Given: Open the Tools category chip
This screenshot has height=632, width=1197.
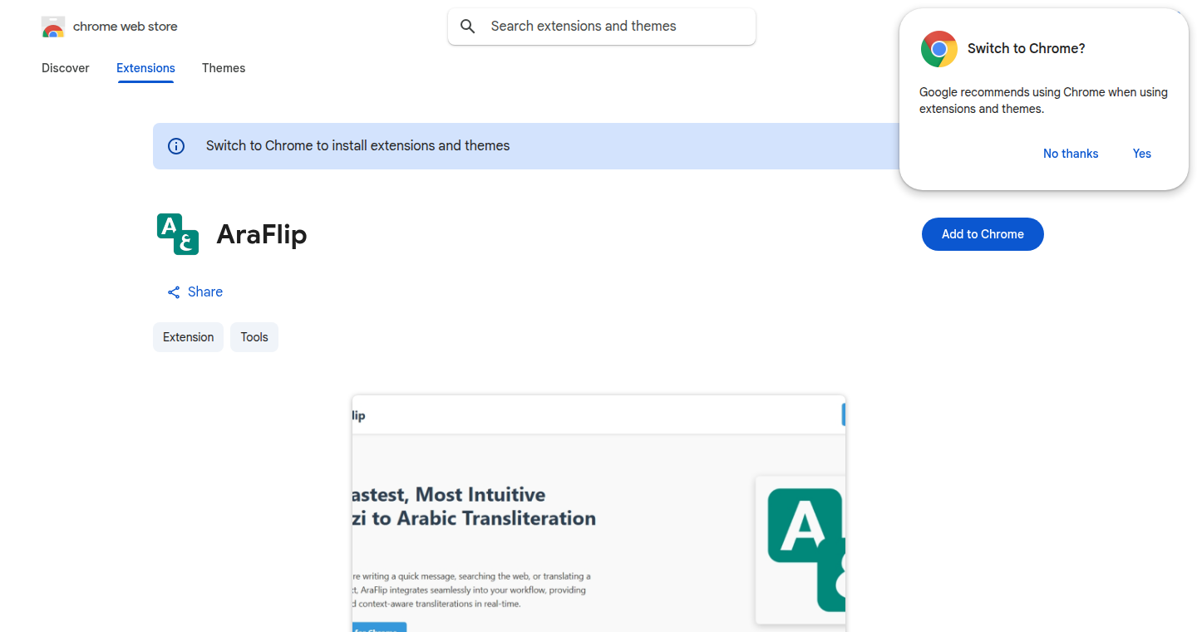Looking at the screenshot, I should (x=254, y=337).
